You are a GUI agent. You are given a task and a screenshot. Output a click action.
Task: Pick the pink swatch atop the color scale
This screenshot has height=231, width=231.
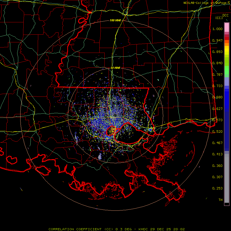[x=227, y=27]
